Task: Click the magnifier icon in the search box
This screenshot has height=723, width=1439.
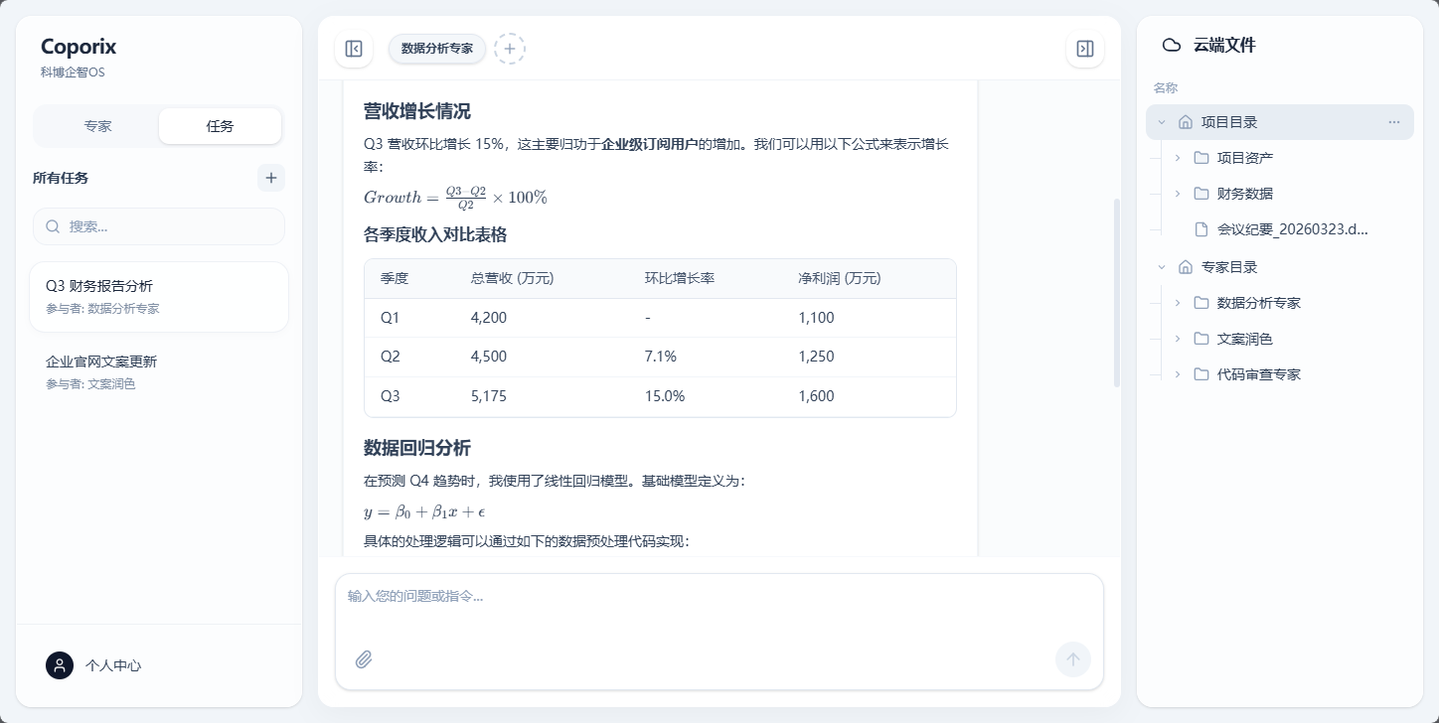Action: [52, 226]
